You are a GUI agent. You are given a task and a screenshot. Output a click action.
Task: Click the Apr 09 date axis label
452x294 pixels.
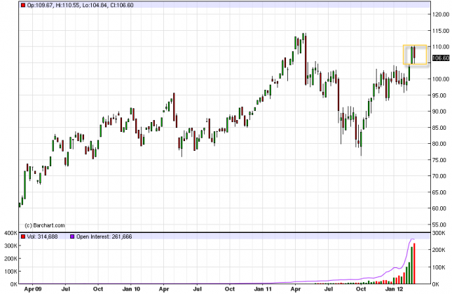click(32, 289)
